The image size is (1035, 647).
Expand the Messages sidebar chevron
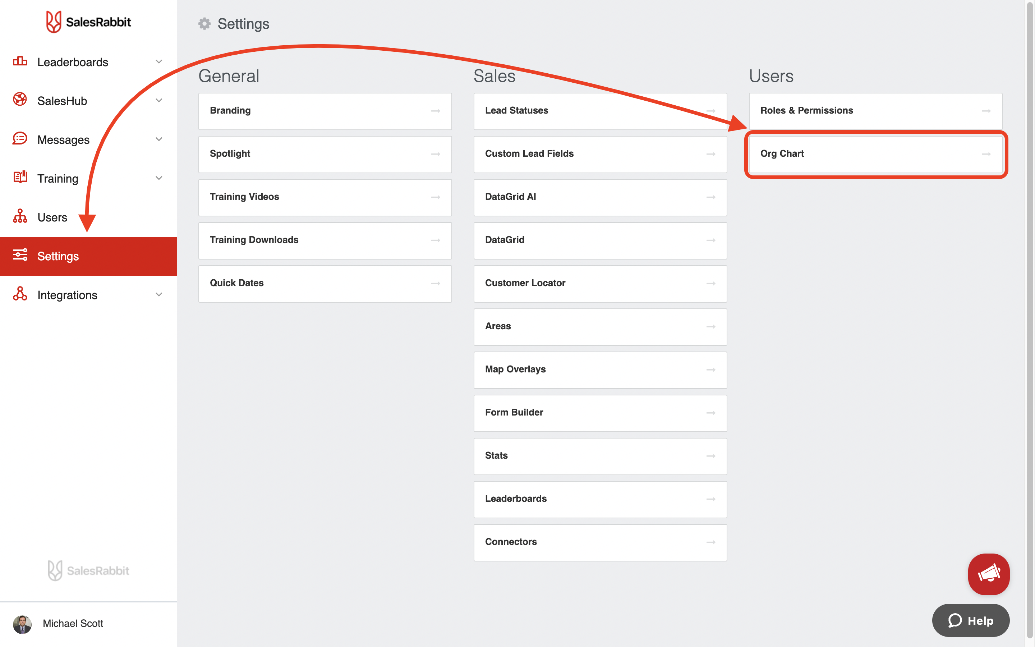(x=159, y=139)
